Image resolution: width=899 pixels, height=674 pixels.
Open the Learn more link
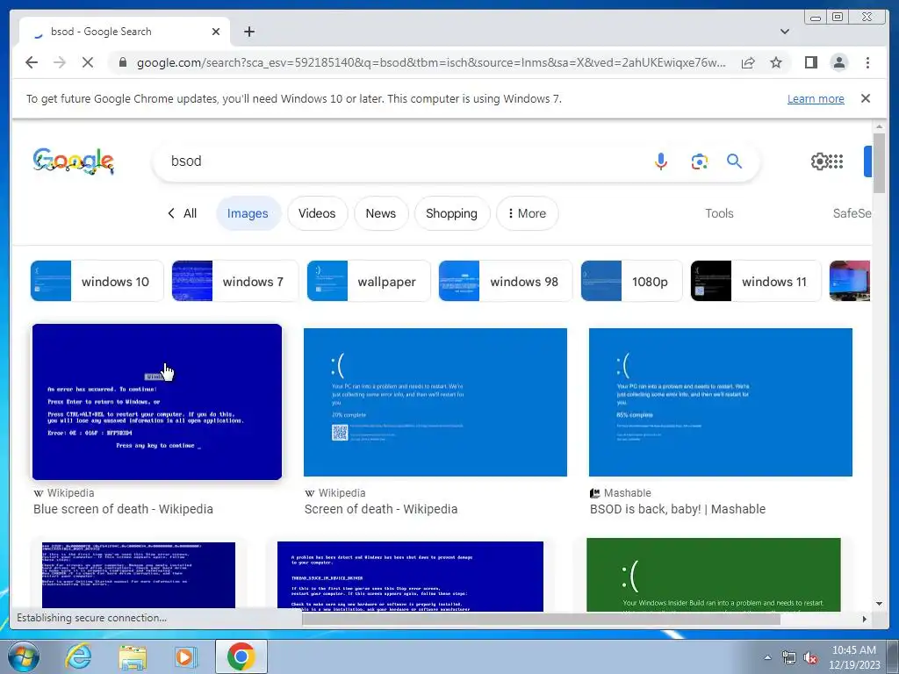816,98
